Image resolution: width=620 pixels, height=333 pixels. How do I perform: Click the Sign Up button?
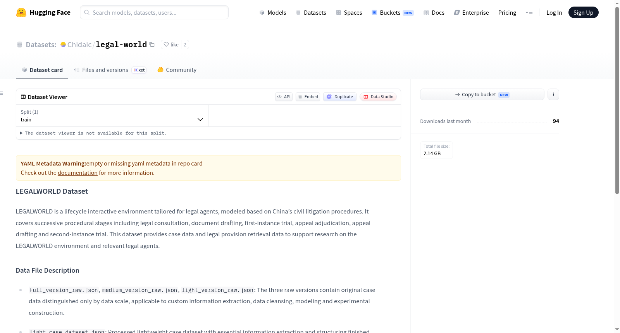point(583,12)
